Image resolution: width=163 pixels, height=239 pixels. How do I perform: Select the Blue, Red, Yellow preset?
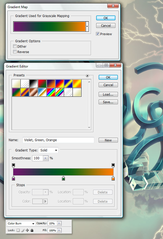60,83
